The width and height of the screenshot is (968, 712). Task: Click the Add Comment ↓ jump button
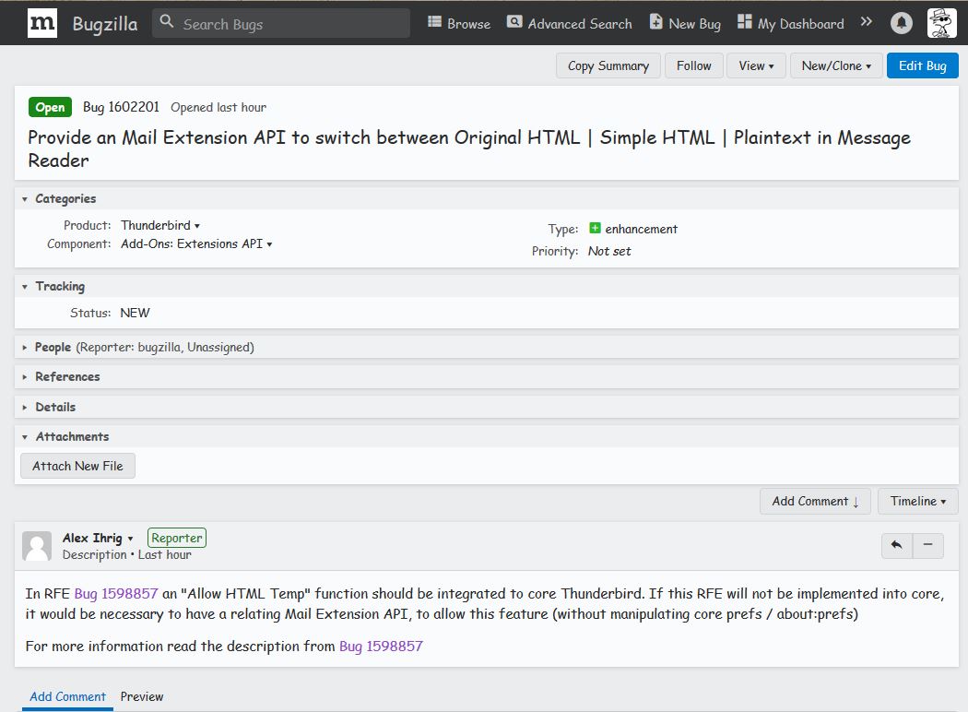(815, 502)
